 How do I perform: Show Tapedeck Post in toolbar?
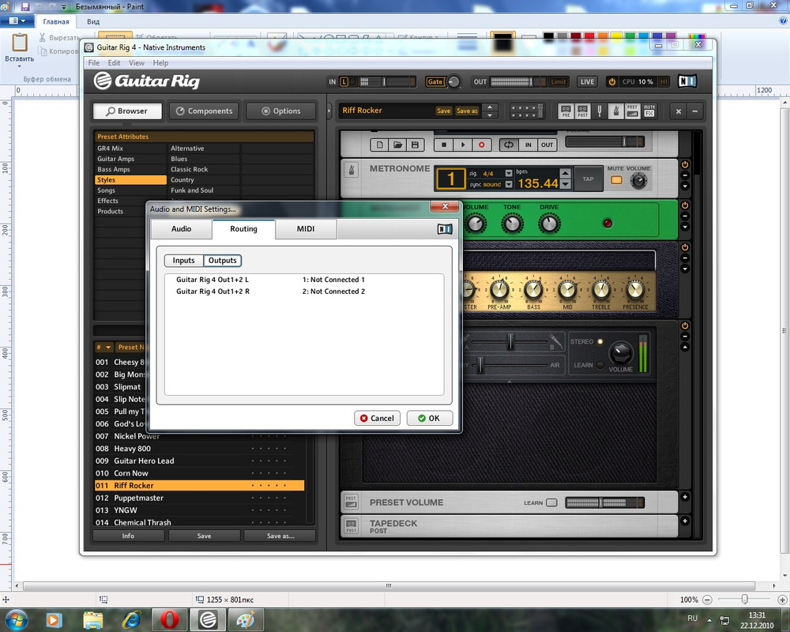point(583,111)
